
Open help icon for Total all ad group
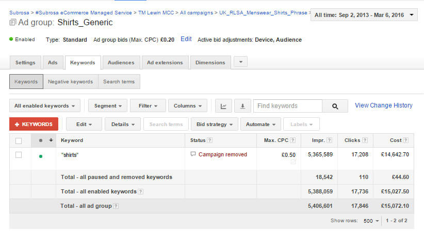point(116,206)
